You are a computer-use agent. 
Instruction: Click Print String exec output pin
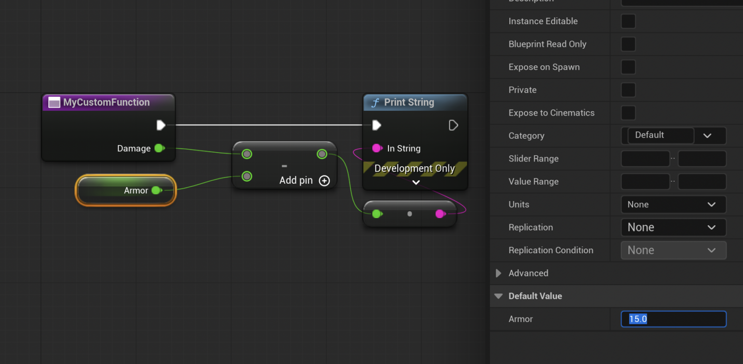pos(453,125)
